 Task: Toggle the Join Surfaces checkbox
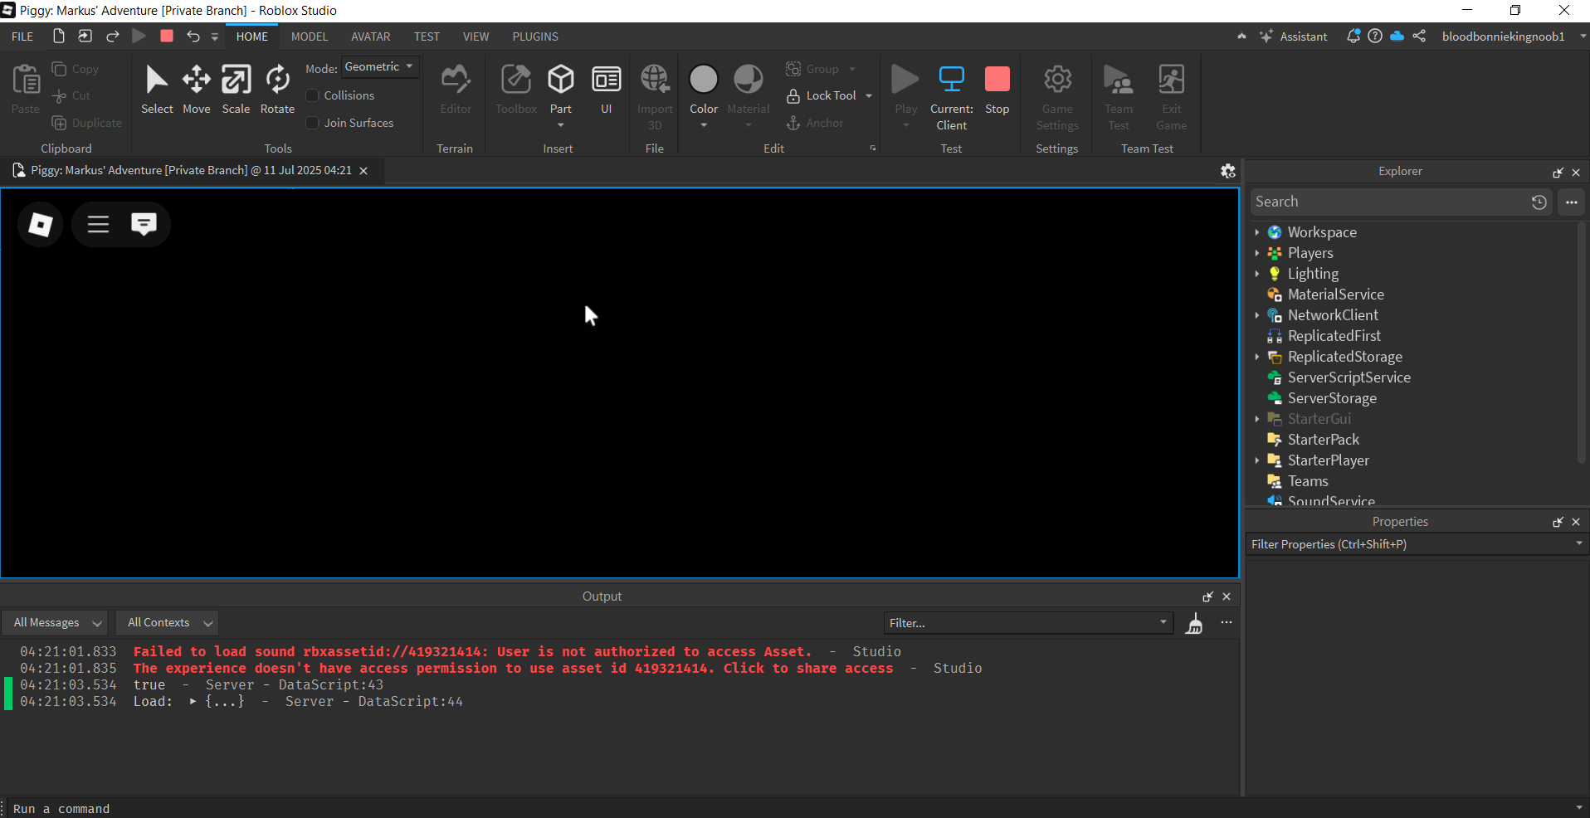click(x=313, y=123)
